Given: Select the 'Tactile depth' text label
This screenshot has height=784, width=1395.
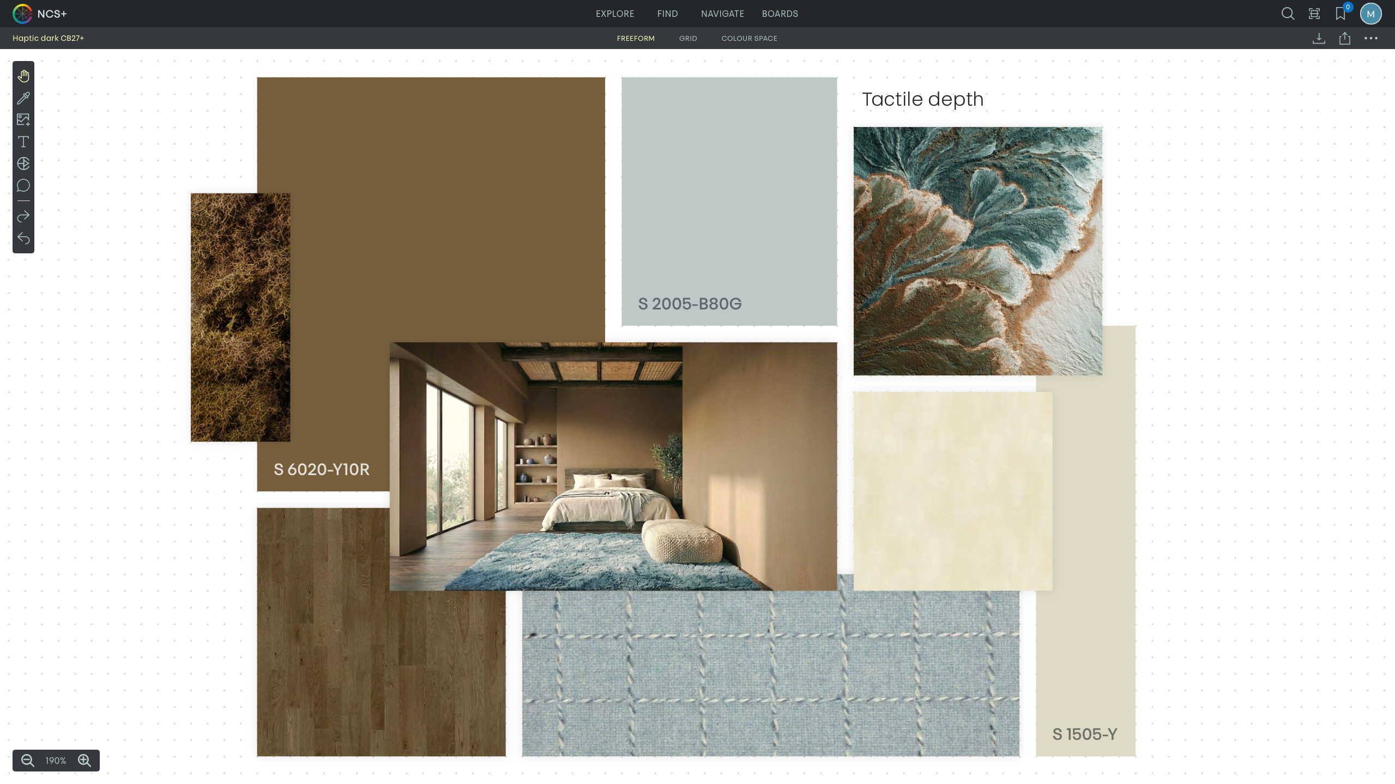Looking at the screenshot, I should point(923,99).
